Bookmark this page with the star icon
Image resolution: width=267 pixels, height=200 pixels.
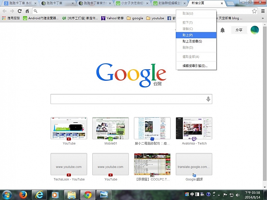pyautogui.click(x=254, y=11)
